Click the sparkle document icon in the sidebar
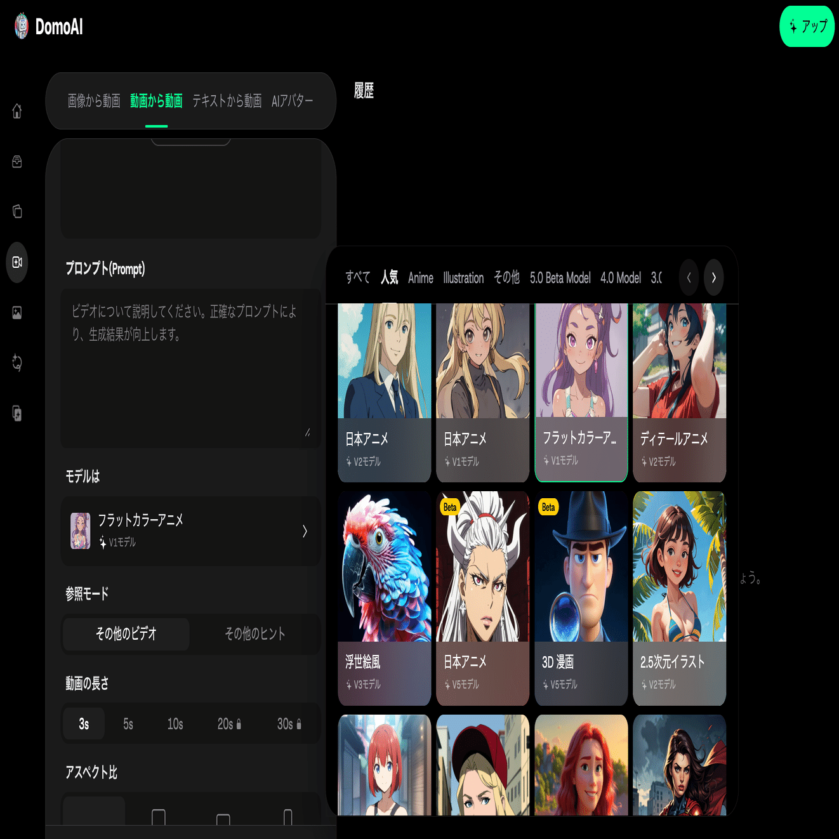The height and width of the screenshot is (839, 839). (17, 414)
